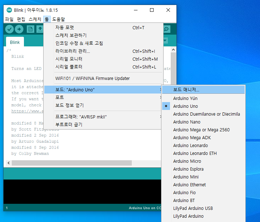The image size is (260, 222).
Task: Expand the 포트 submenu
Action: (x=103, y=97)
